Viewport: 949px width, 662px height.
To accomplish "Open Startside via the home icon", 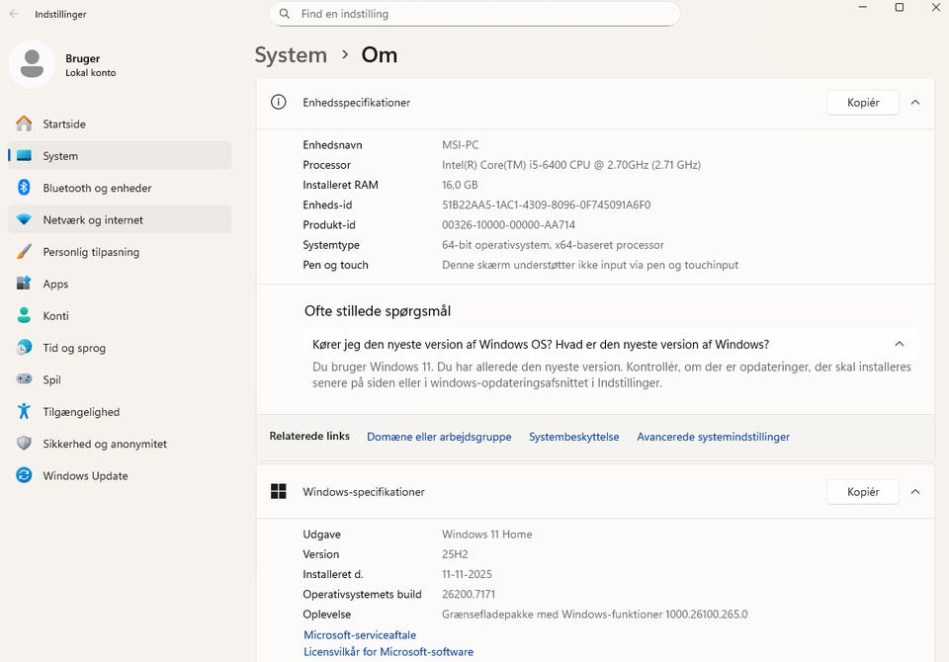I will (x=24, y=124).
